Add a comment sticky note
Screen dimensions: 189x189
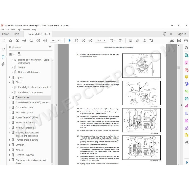[x=130, y=40]
